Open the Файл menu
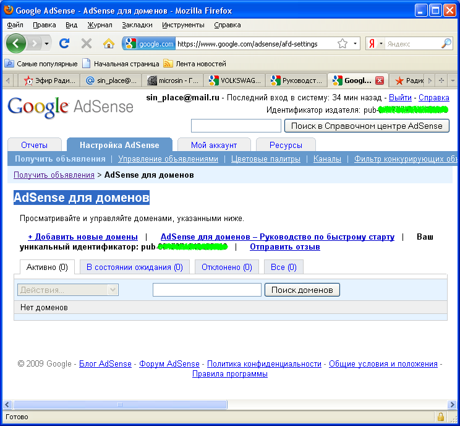 tap(15, 25)
